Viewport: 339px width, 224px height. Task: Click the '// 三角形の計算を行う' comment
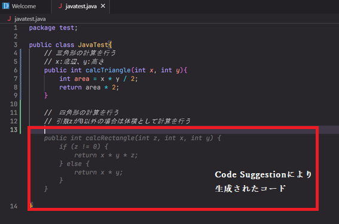click(x=80, y=53)
